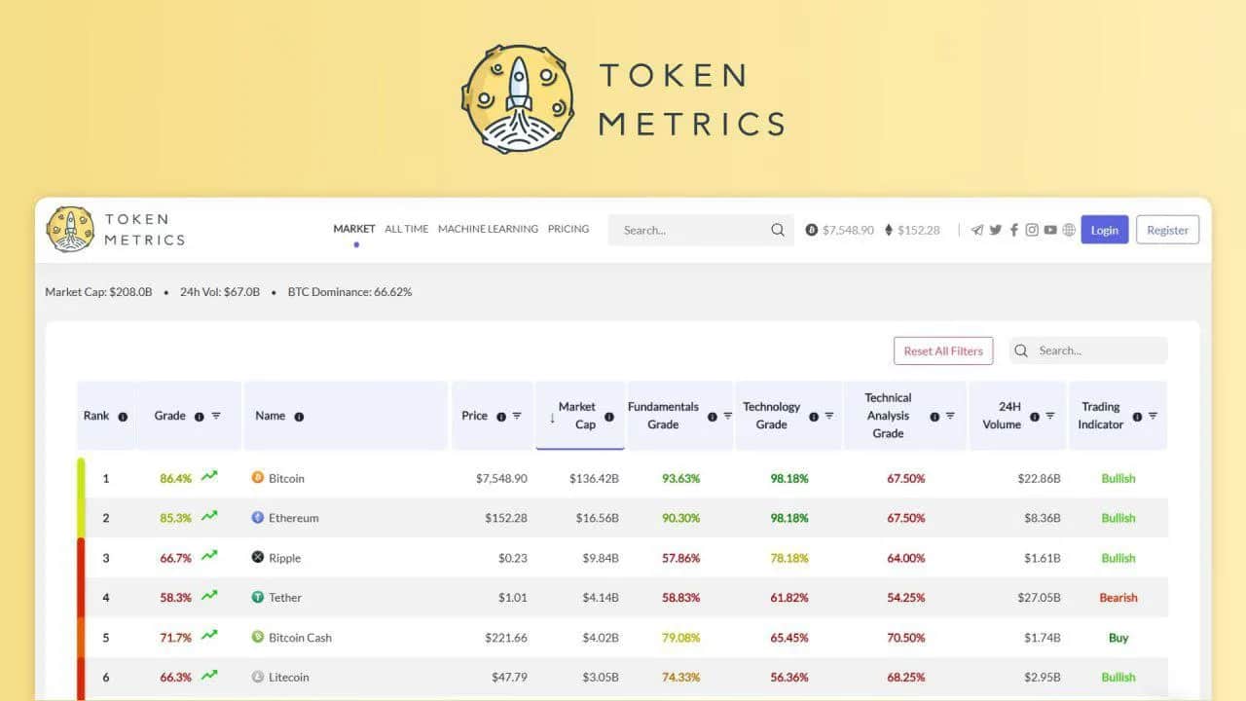Click the info icon next to Price
Image resolution: width=1246 pixels, height=701 pixels.
click(501, 417)
